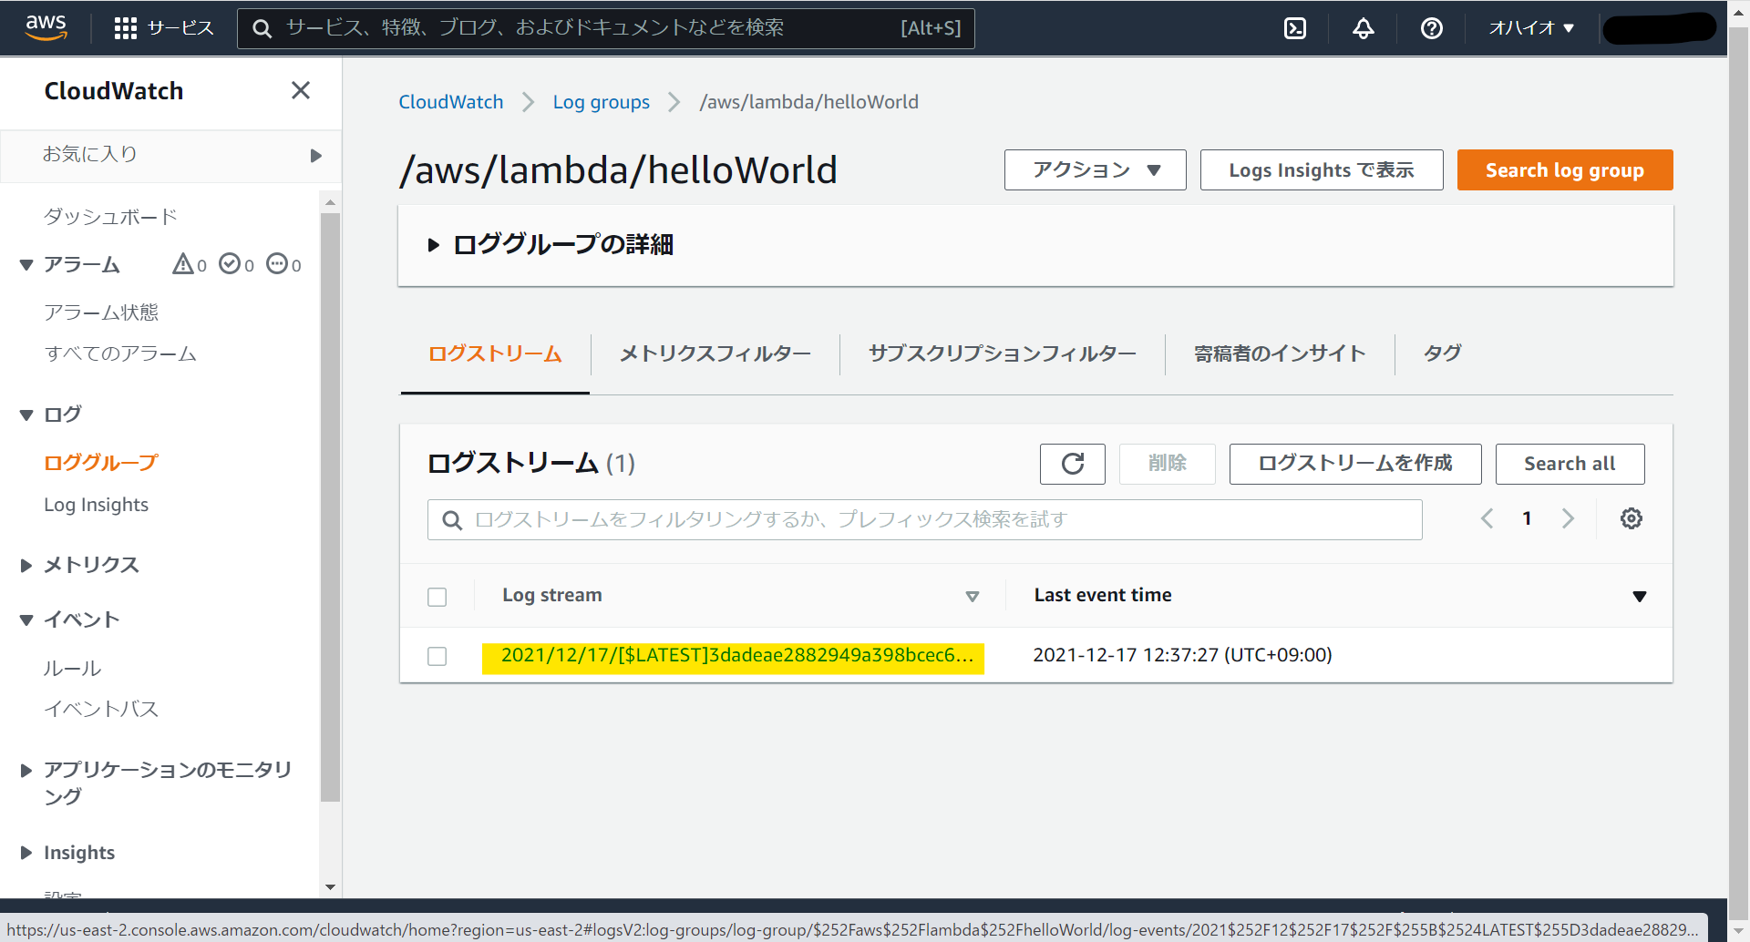The height and width of the screenshot is (942, 1750).
Task: Go to next page of log streams
Action: click(x=1568, y=518)
